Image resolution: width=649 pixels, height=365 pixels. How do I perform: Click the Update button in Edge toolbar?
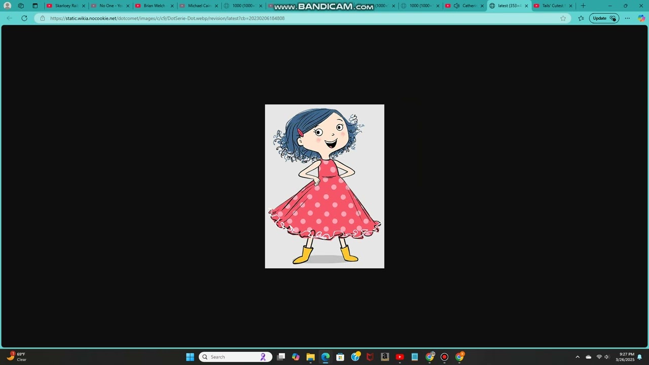click(x=604, y=18)
